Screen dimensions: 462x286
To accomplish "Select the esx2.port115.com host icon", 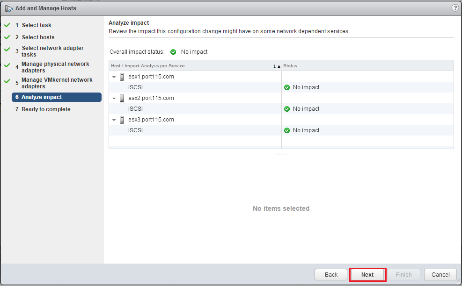I will coord(122,98).
